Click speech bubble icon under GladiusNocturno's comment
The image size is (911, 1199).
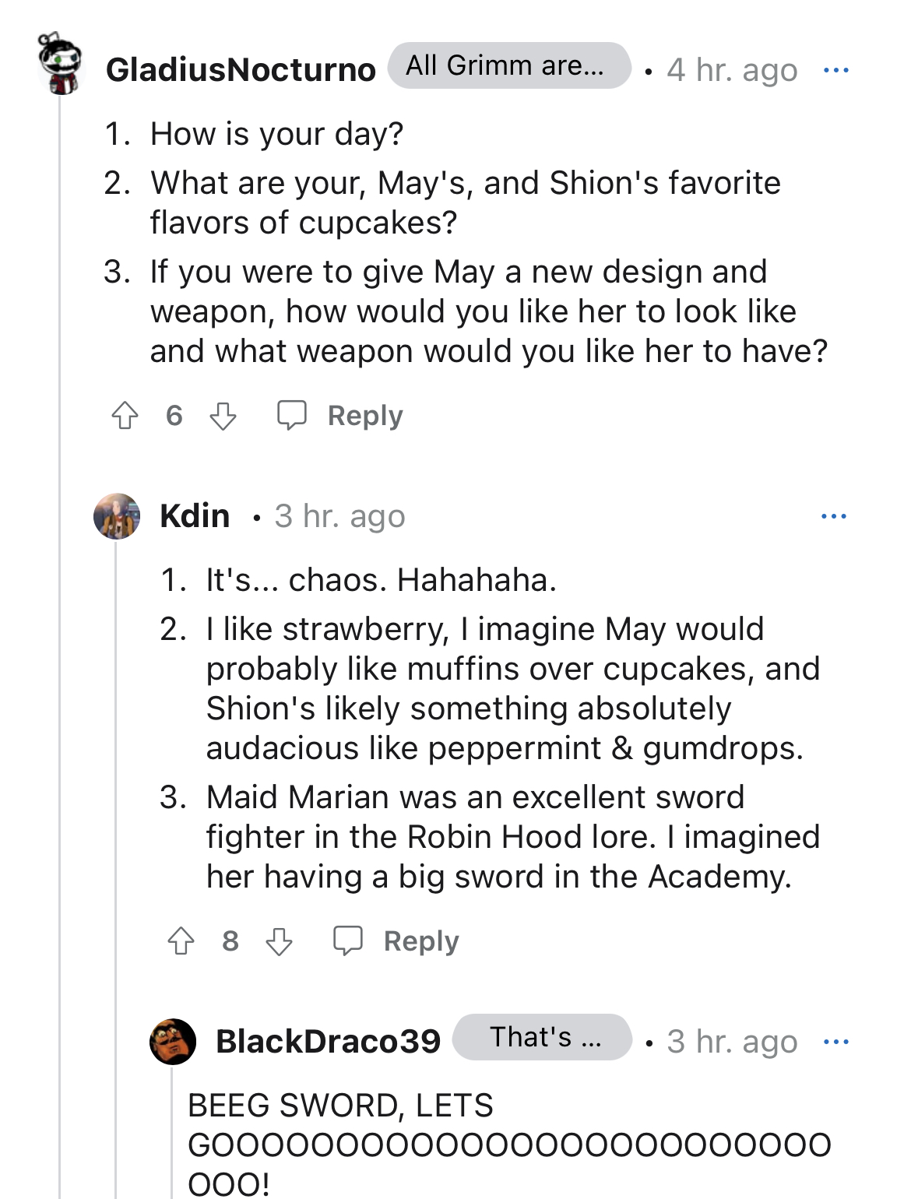(x=292, y=416)
